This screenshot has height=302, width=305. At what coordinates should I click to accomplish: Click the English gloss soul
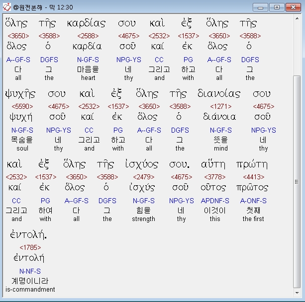point(22,149)
